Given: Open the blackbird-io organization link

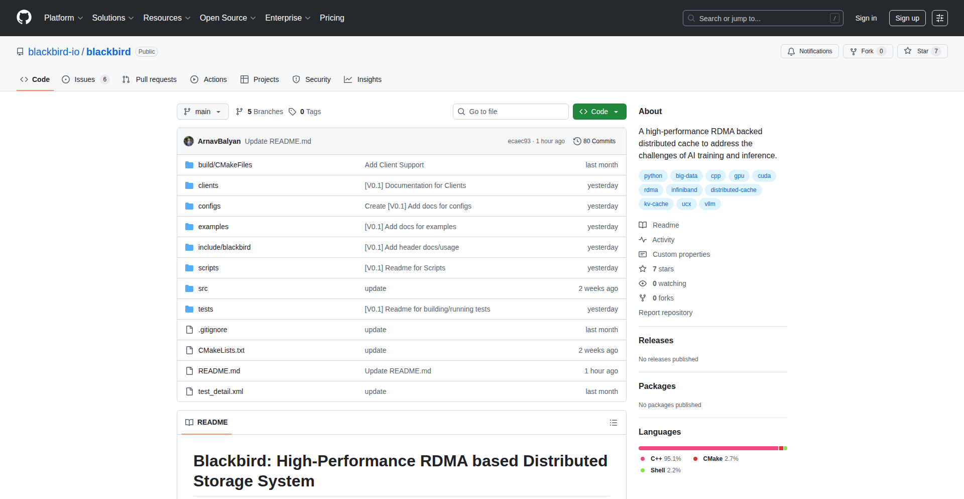Looking at the screenshot, I should (54, 52).
